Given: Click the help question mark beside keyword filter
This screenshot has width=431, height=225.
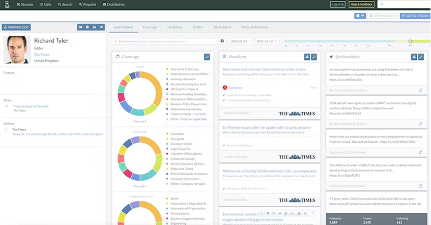Looking at the screenshot, I should (x=222, y=41).
